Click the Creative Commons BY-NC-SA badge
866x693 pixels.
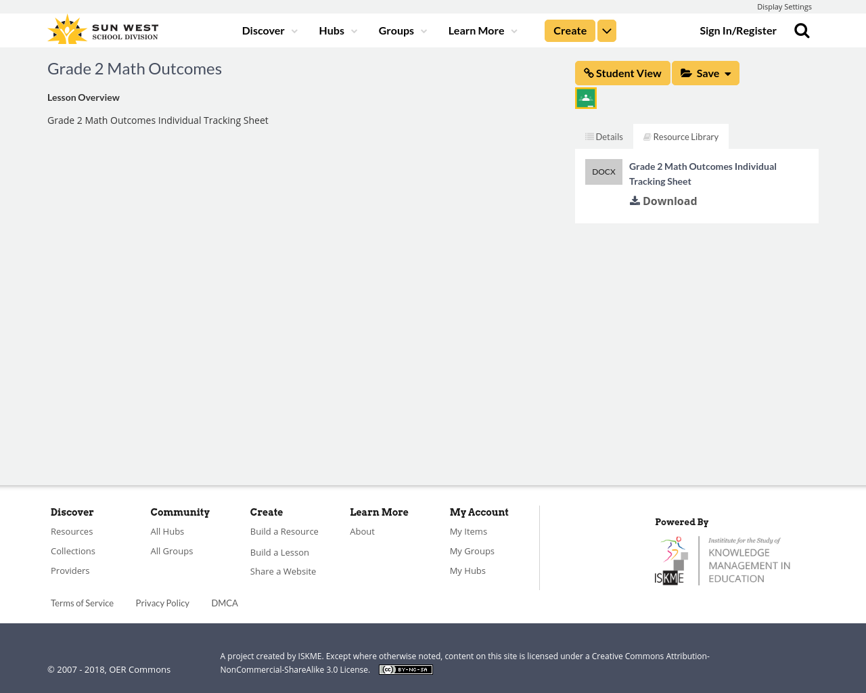click(406, 670)
